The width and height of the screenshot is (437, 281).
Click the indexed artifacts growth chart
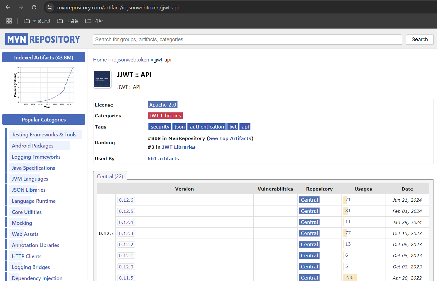click(x=44, y=88)
